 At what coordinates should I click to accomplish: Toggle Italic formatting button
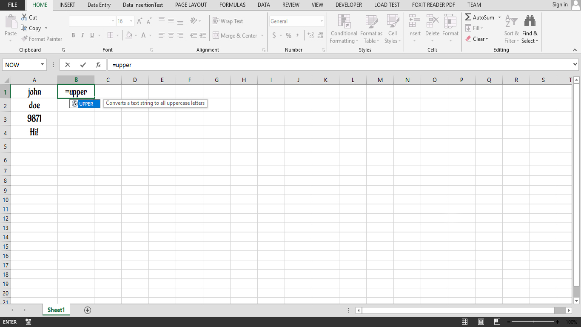[x=83, y=35]
